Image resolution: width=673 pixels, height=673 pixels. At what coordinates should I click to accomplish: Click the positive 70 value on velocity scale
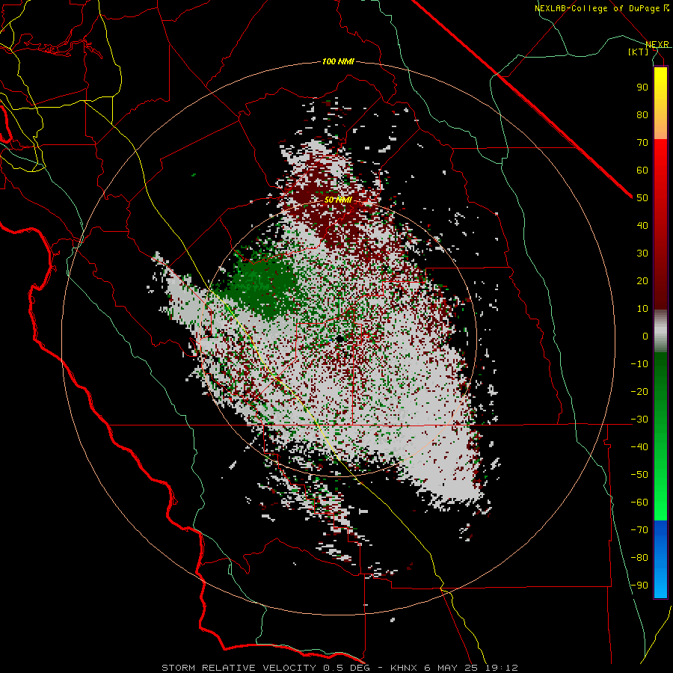(x=642, y=143)
